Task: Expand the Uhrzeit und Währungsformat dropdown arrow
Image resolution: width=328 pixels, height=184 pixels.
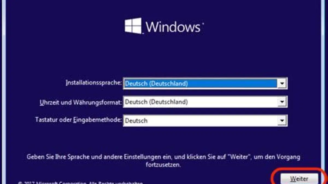Action: [282, 102]
